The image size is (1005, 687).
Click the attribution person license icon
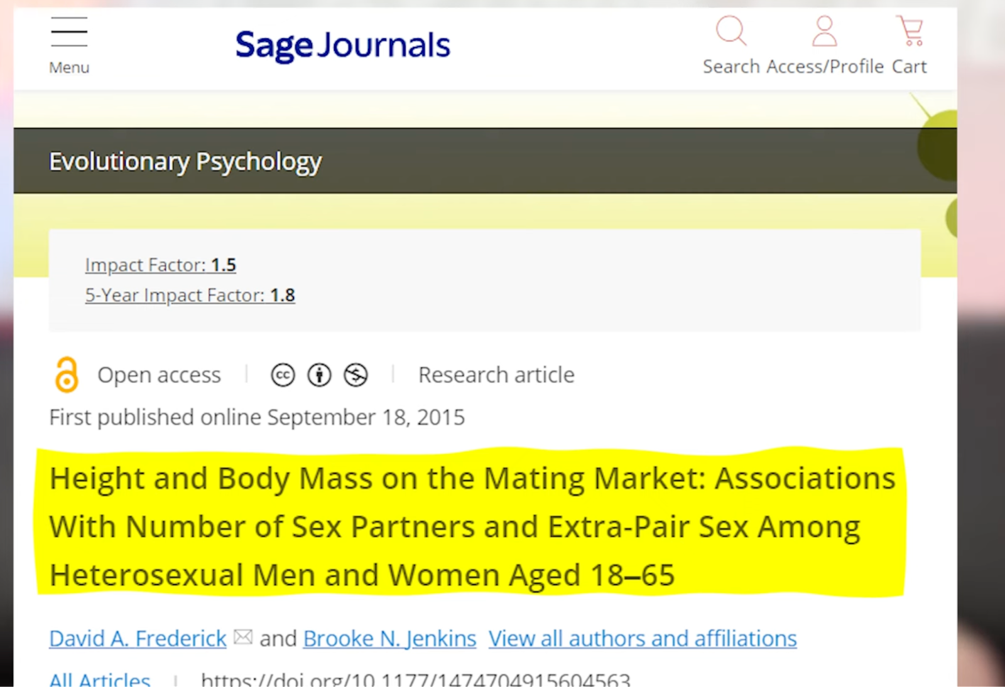[319, 375]
